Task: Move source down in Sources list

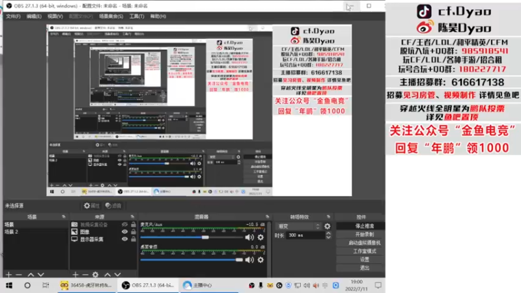Action: coord(117,275)
